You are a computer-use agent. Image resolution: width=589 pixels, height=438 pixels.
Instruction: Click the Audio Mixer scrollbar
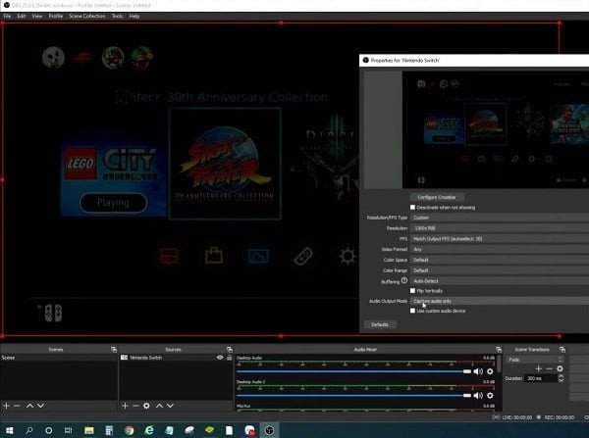click(499, 364)
